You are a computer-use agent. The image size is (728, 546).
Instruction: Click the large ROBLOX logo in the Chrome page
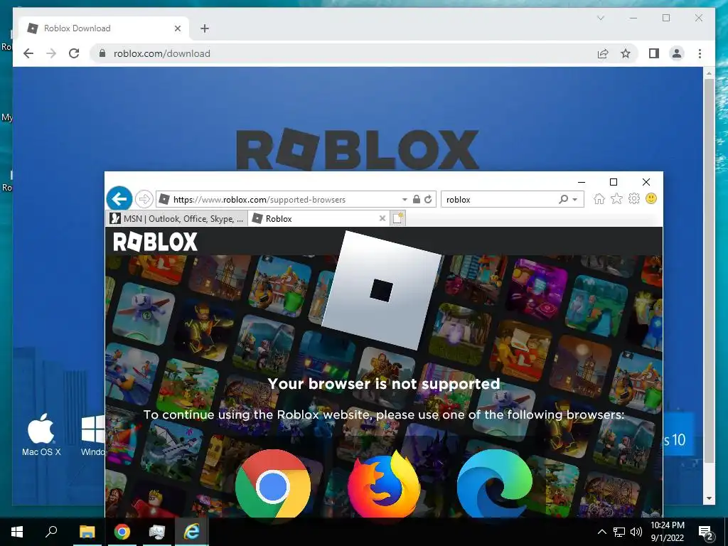[358, 149]
